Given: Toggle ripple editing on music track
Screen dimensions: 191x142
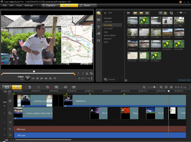Looking at the screenshot, I should click(x=4, y=135).
